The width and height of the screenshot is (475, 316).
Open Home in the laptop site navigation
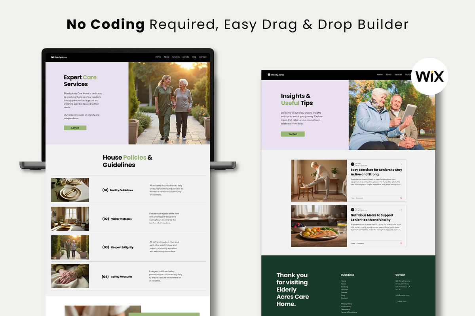tap(158, 57)
